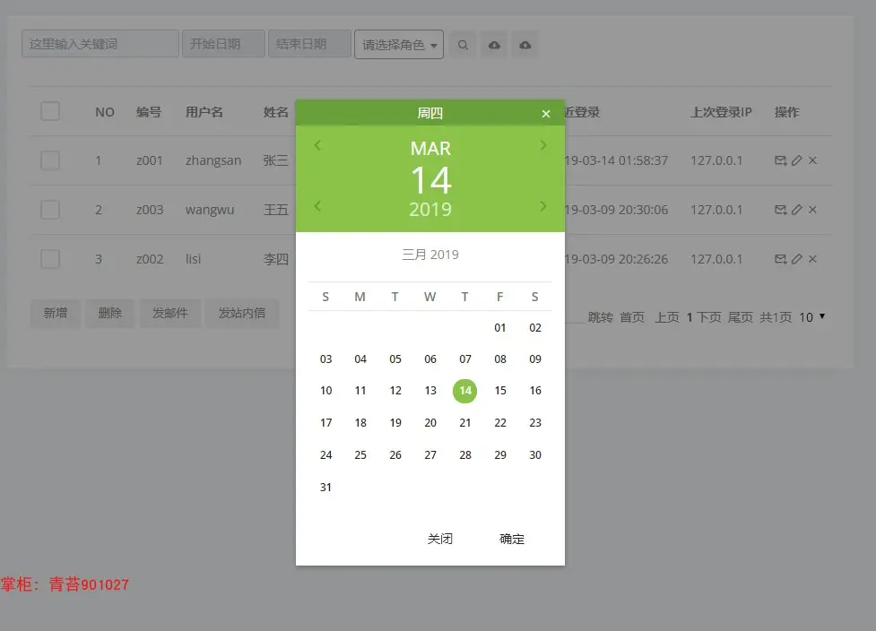Edit pencil icon in zhangsan row

[x=797, y=160]
